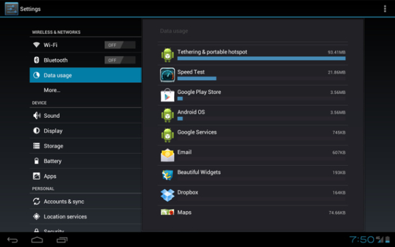Image resolution: width=395 pixels, height=247 pixels.
Task: Open Google Play Store usage details
Action: click(x=253, y=95)
